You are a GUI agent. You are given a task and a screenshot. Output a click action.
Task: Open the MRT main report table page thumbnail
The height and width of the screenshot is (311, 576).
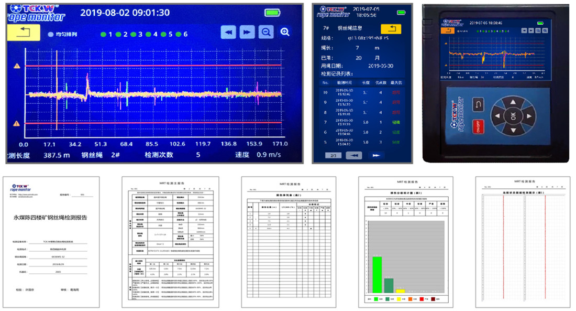tap(171, 242)
